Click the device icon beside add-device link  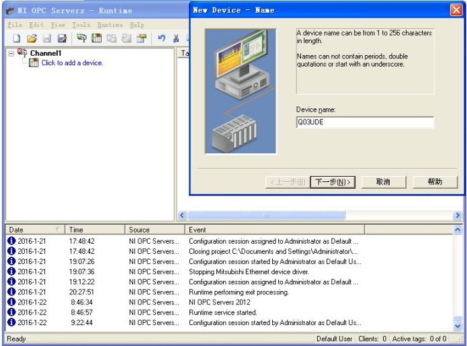[x=34, y=63]
